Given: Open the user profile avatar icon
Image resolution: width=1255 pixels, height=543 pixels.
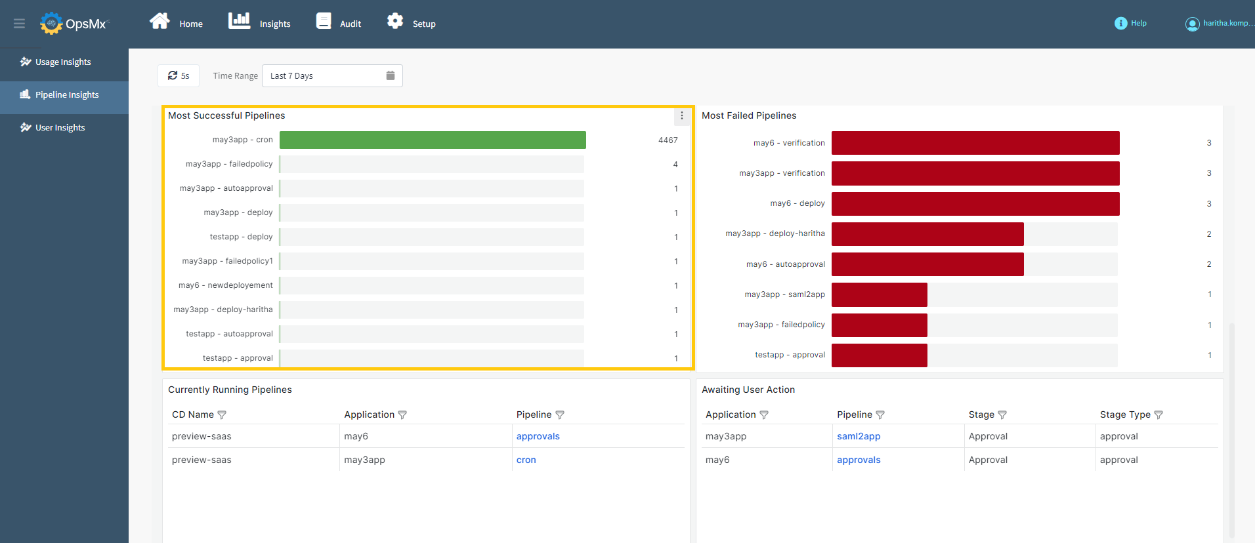Looking at the screenshot, I should point(1192,24).
